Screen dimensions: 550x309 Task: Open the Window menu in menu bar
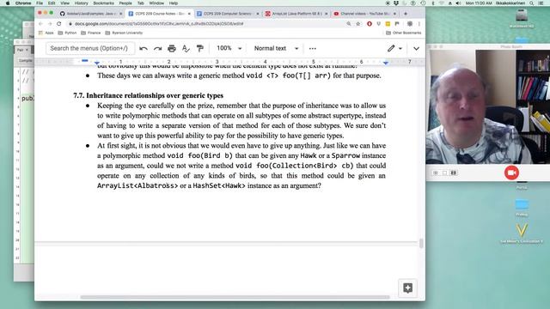(156, 3)
